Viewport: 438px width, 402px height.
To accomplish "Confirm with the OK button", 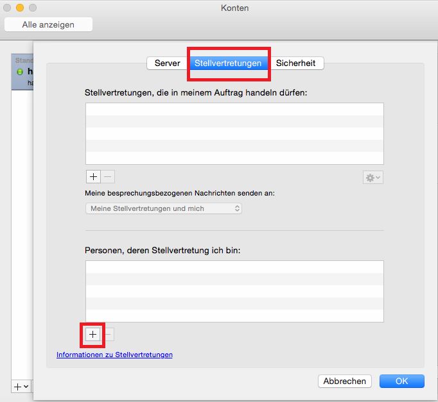I will click(x=401, y=381).
